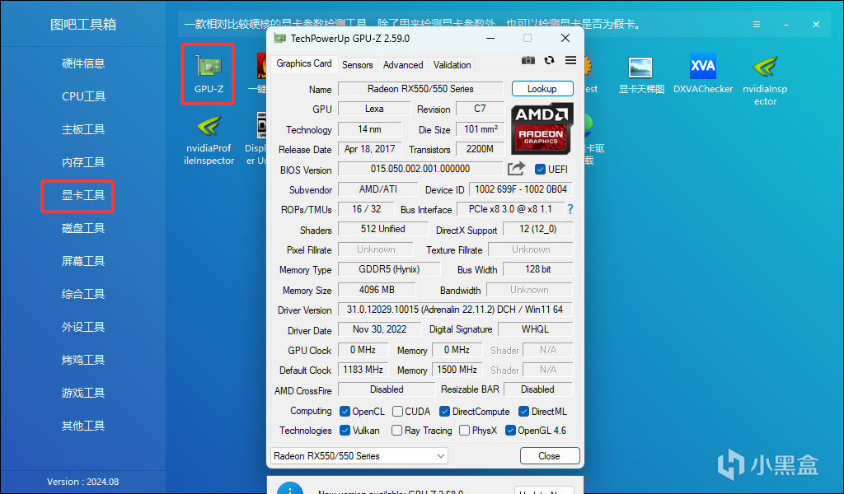Viewport: 844px width, 494px height.
Task: Open the 显卡天梯图 icon
Action: tap(641, 74)
